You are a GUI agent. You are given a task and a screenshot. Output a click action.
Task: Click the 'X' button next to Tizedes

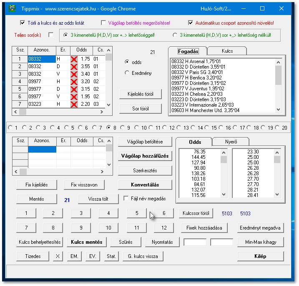click(x=58, y=256)
